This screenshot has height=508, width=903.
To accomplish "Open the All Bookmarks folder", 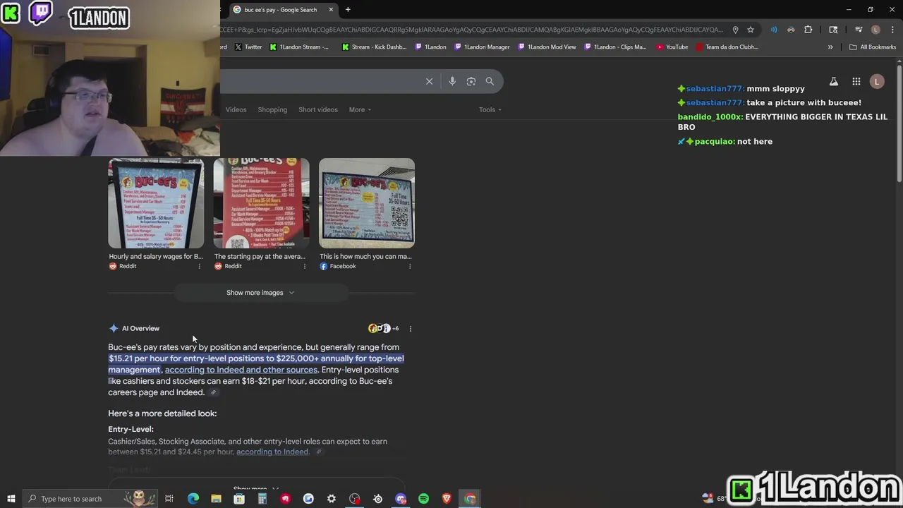I will [873, 47].
